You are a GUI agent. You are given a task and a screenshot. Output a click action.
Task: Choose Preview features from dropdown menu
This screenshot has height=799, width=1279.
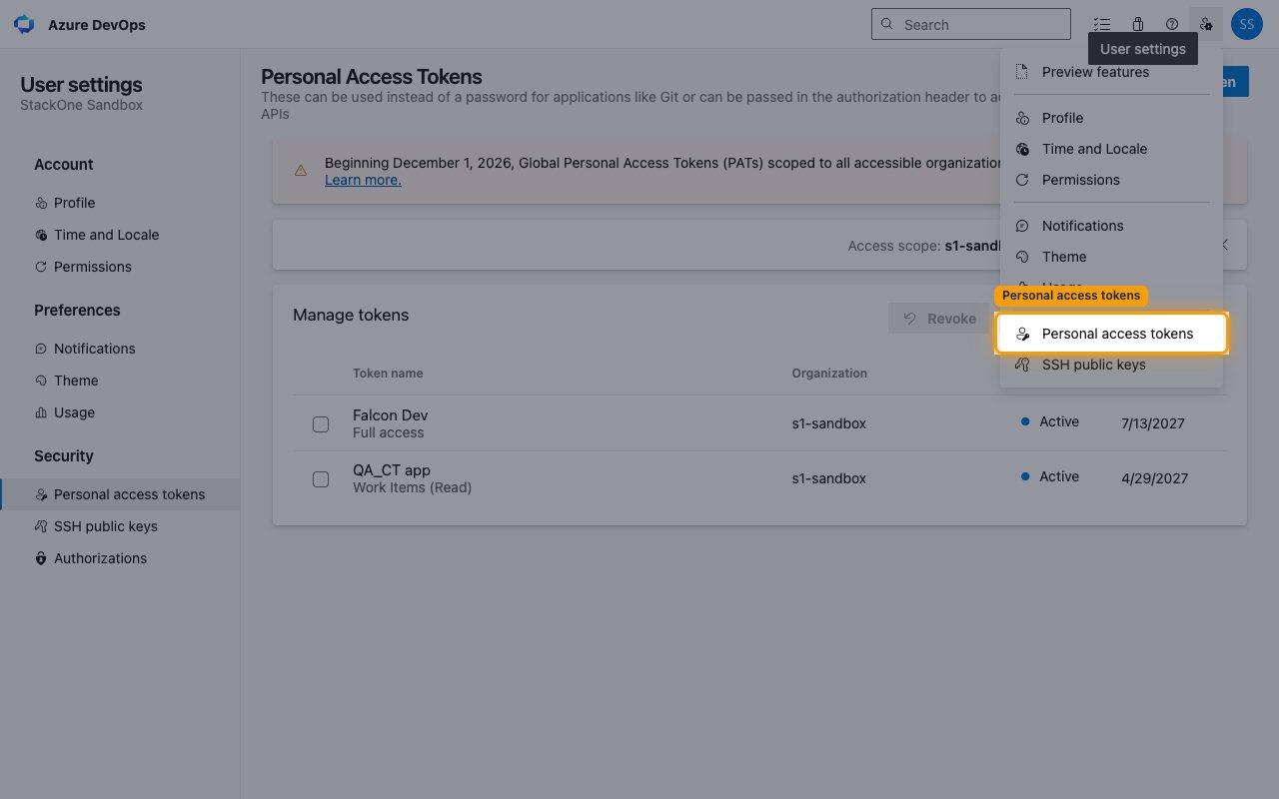coord(1111,72)
